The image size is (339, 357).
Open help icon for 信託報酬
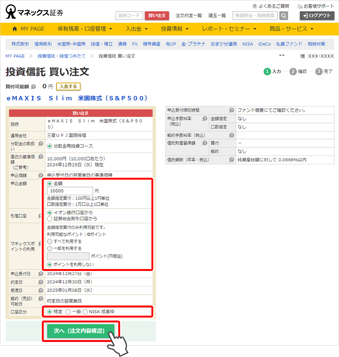[232, 160]
